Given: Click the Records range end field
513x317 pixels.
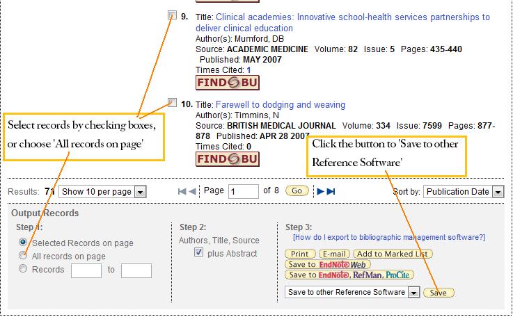Looking at the screenshot, I should click(136, 270).
